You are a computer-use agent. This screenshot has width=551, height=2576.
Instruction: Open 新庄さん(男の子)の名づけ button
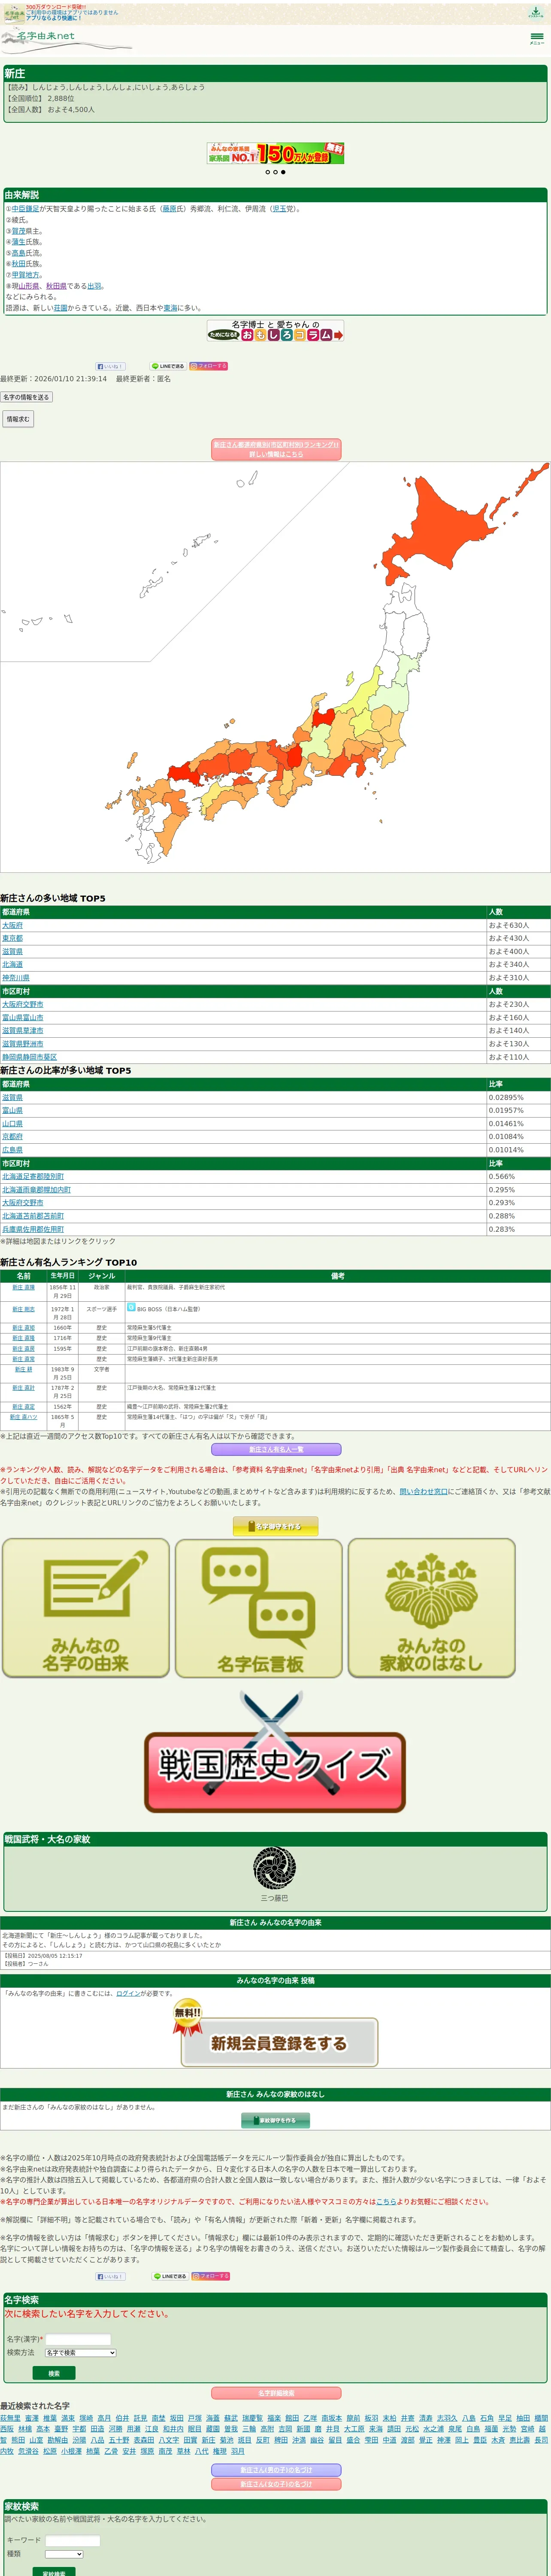(x=276, y=2469)
